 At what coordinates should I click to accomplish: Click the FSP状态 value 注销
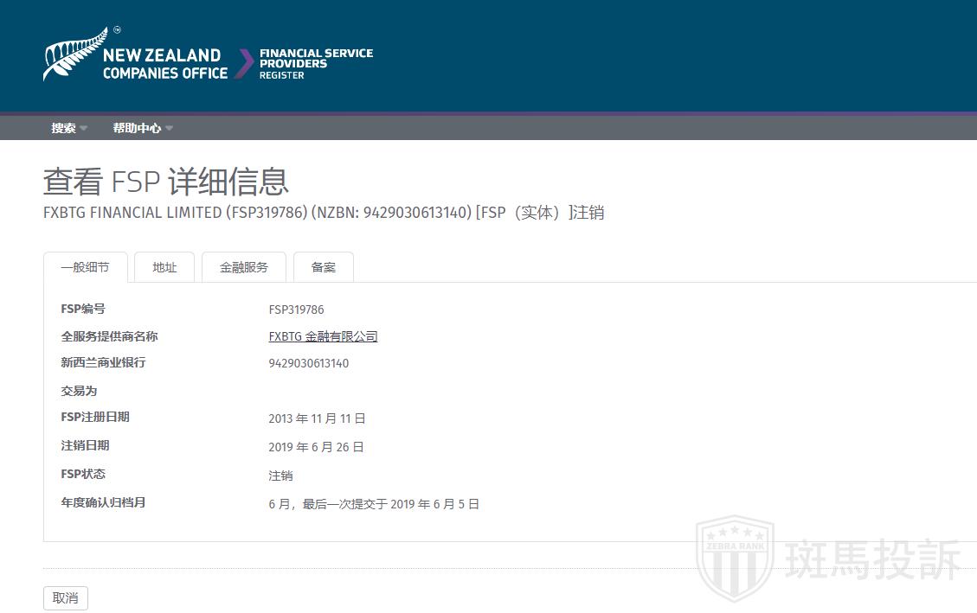click(280, 476)
